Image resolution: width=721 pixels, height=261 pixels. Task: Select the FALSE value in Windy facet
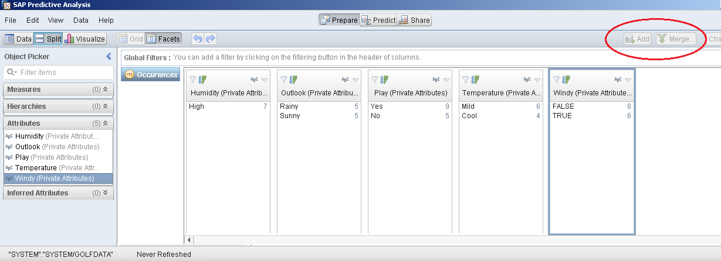click(x=592, y=107)
